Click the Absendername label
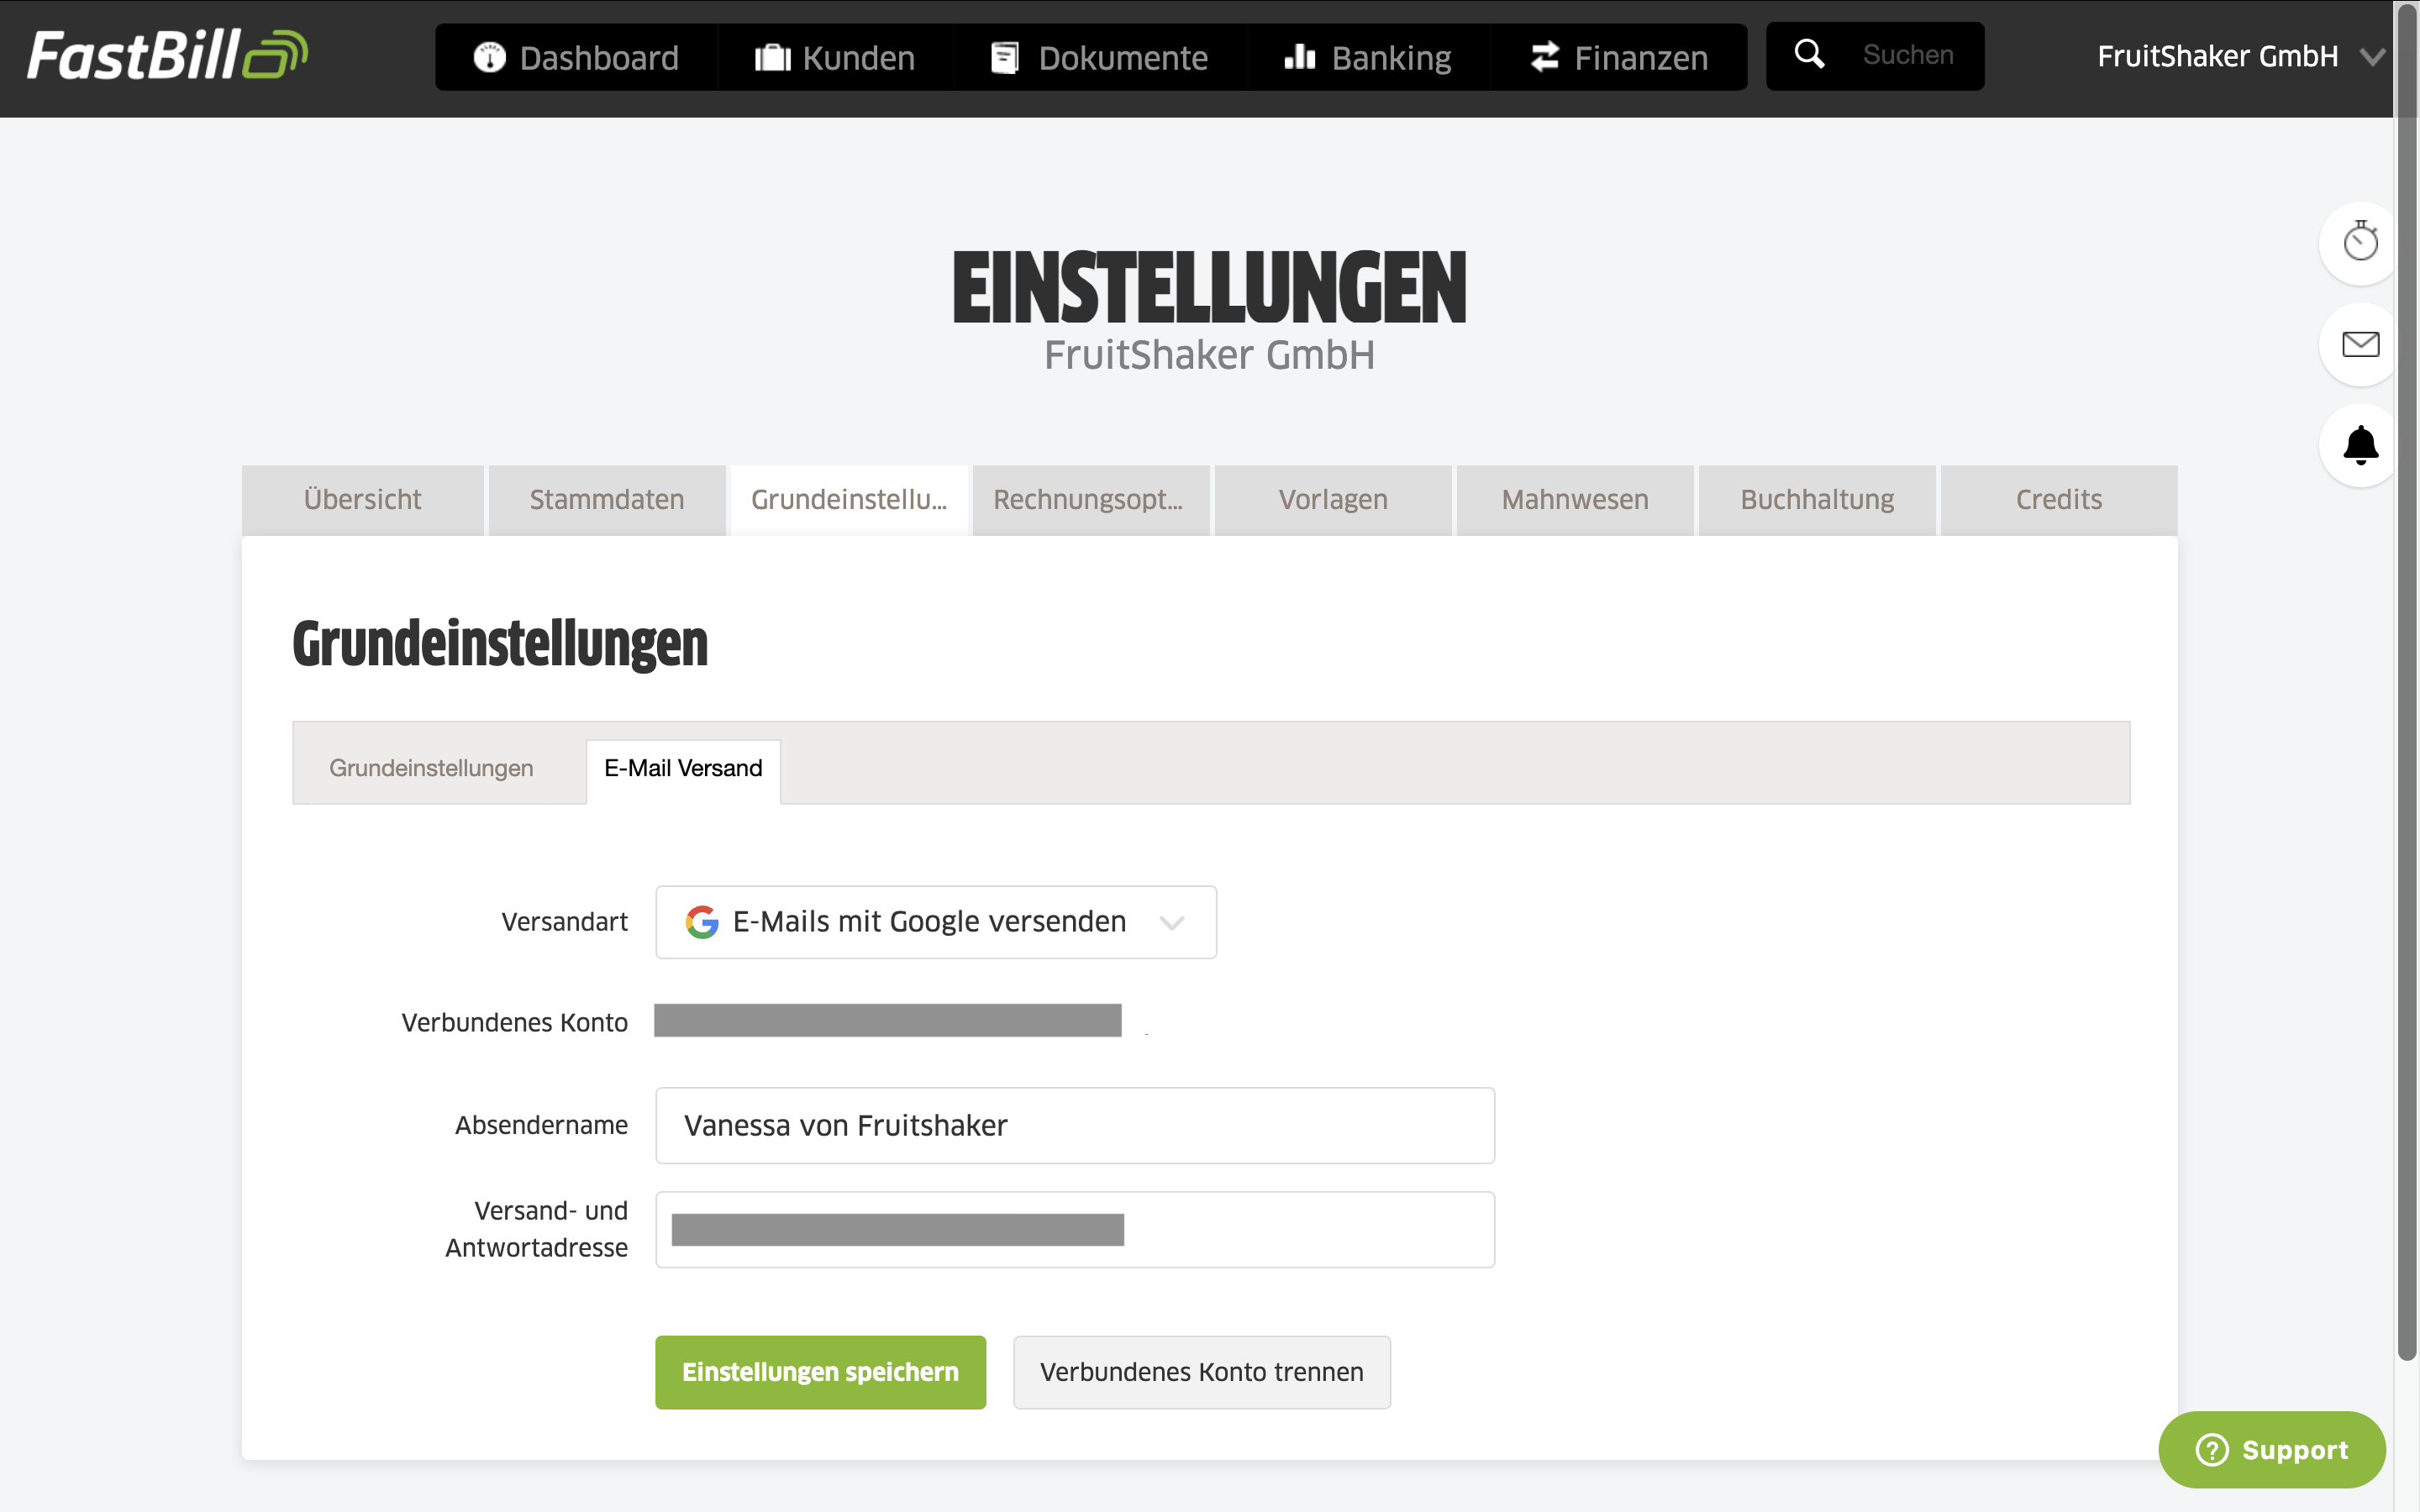The width and height of the screenshot is (2420, 1512). 541,1125
